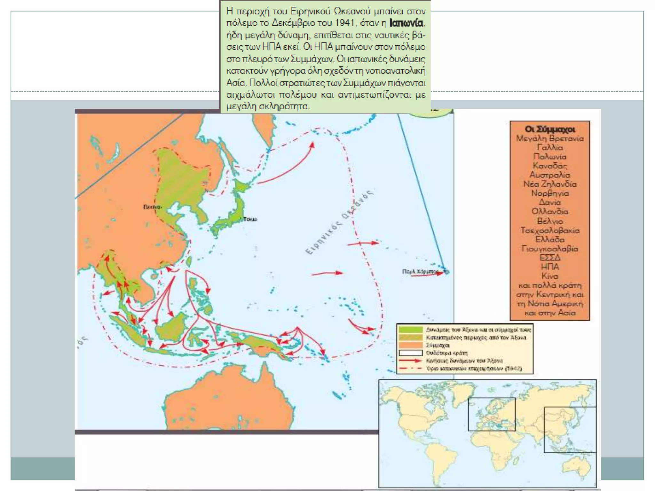Viewport: 655px width, 491px height.
Task: Click the Ειρηνικός Ωκεανός label on map
Action: 339,222
